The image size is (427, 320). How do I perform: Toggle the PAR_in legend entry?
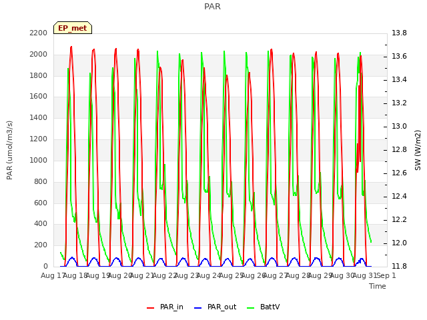click(x=165, y=307)
